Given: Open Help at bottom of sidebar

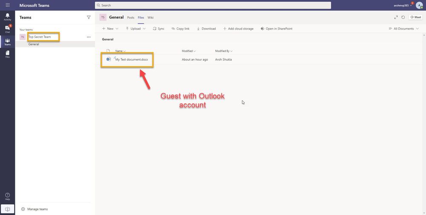Looking at the screenshot, I should tap(8, 196).
